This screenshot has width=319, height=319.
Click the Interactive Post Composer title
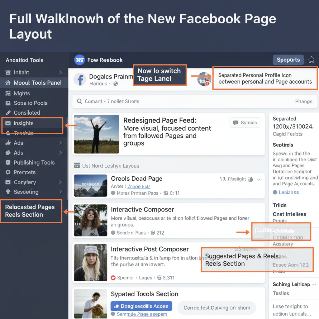click(x=150, y=249)
